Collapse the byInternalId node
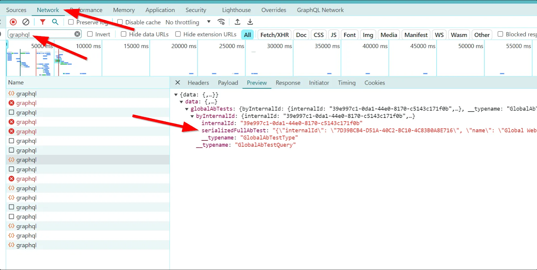 tap(192, 116)
